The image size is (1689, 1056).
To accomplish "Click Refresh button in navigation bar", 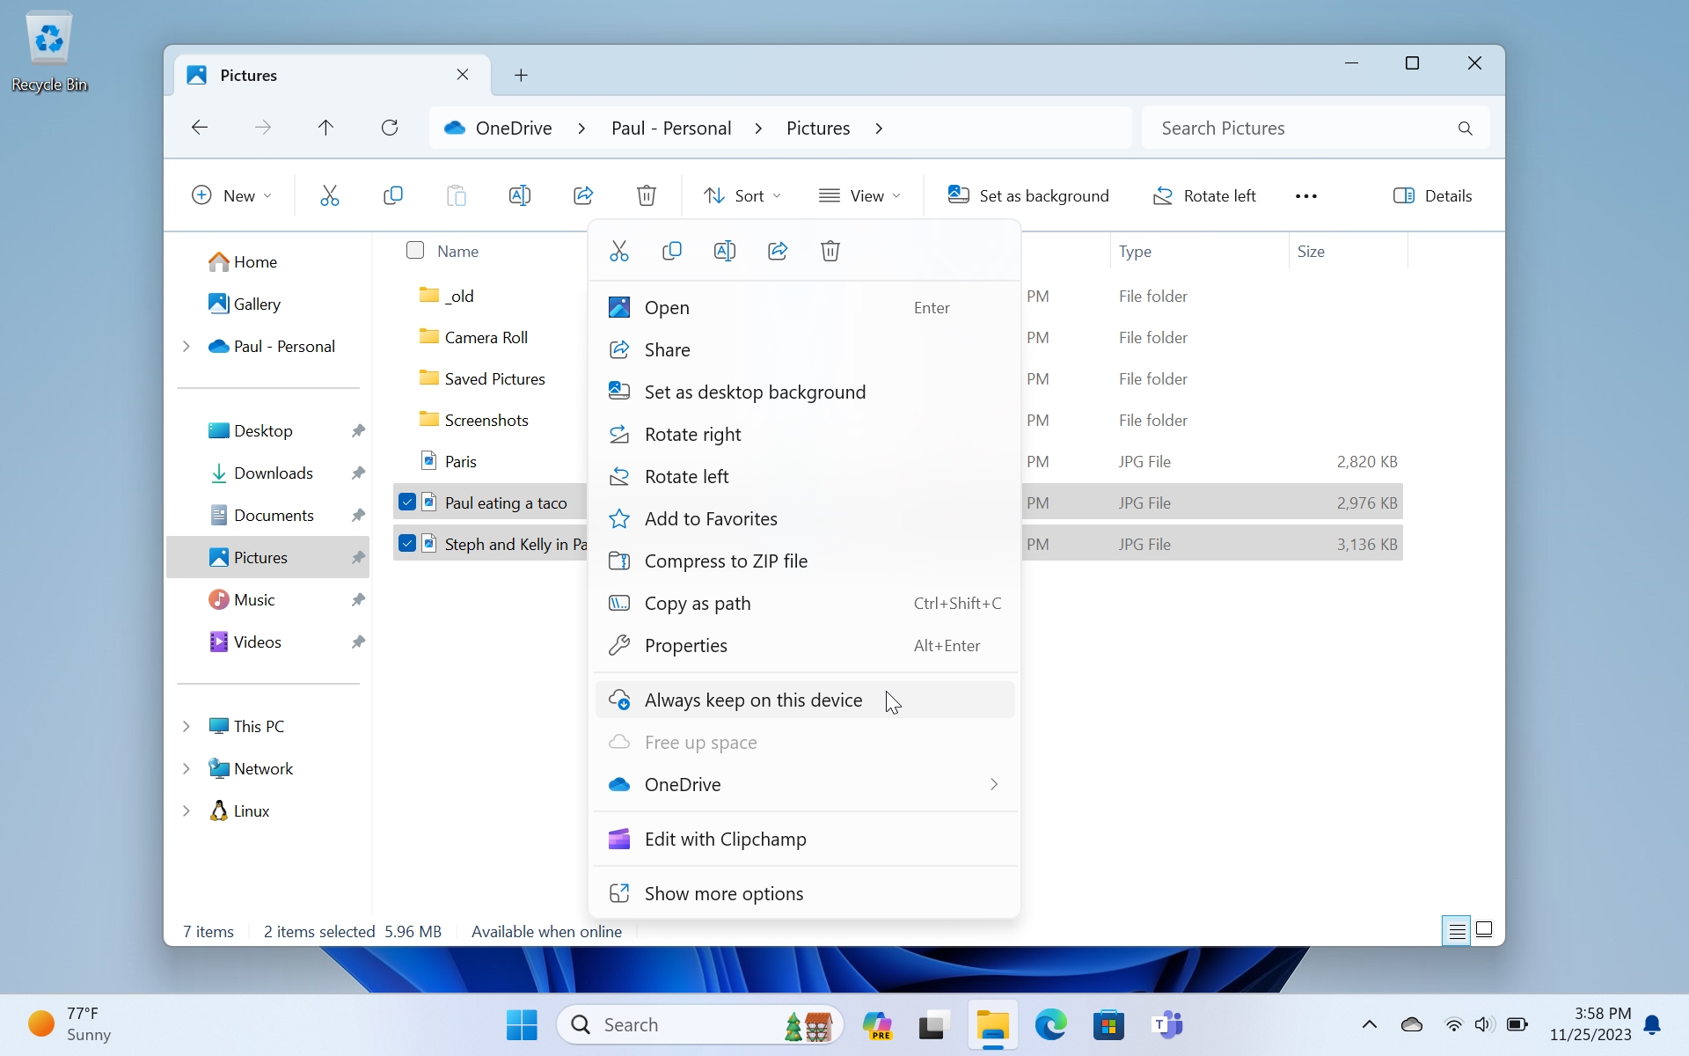I will (390, 128).
